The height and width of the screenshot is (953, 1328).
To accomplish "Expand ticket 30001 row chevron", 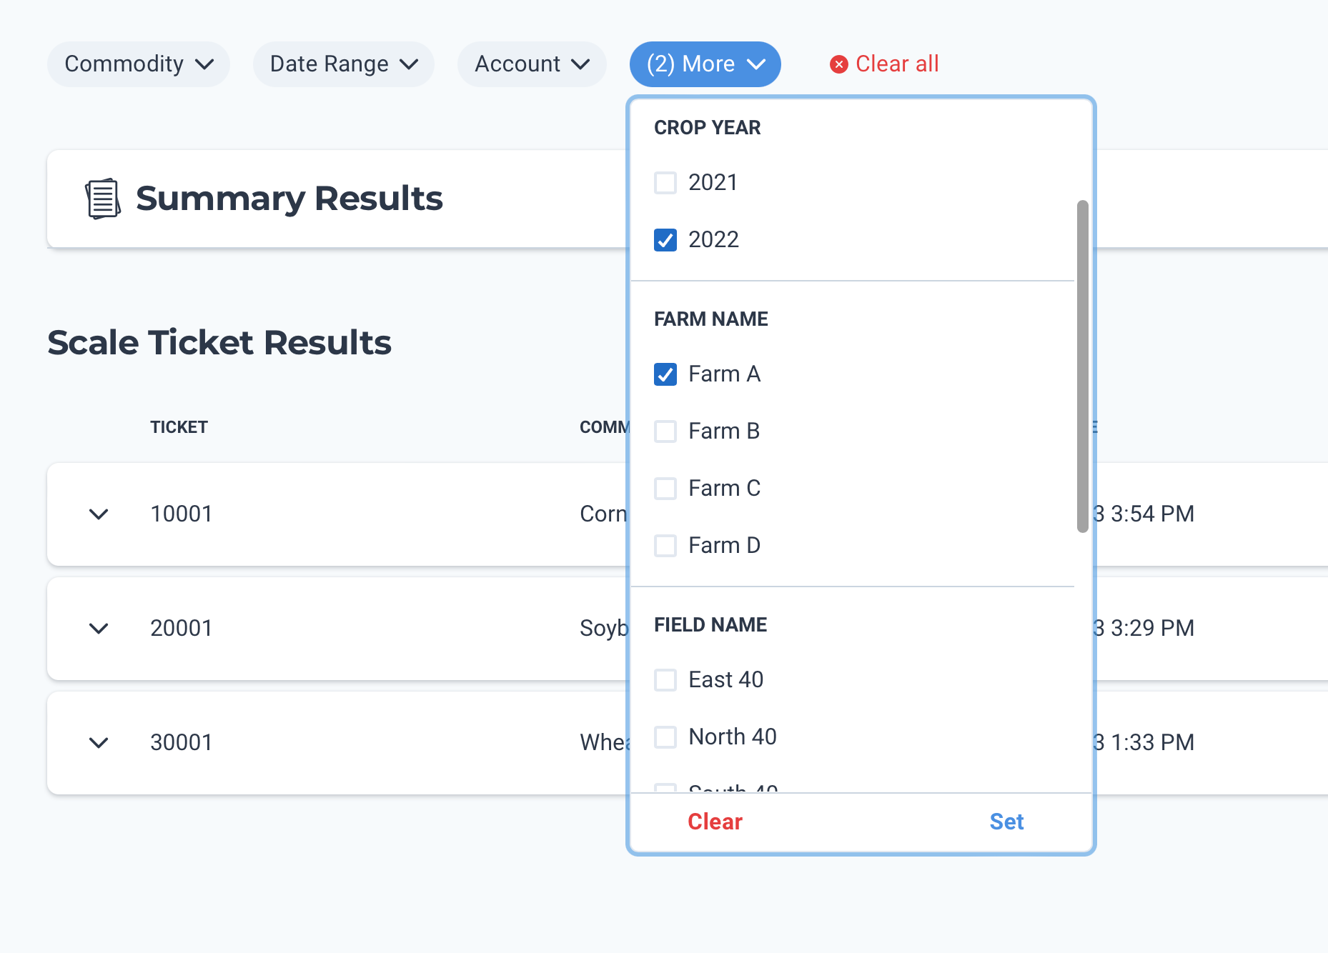I will point(99,743).
